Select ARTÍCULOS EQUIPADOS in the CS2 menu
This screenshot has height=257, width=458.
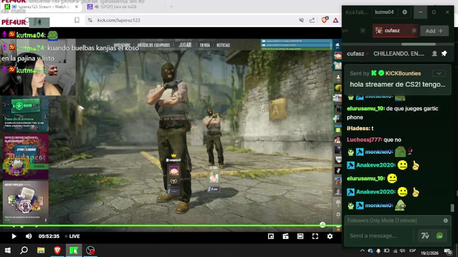click(x=154, y=45)
